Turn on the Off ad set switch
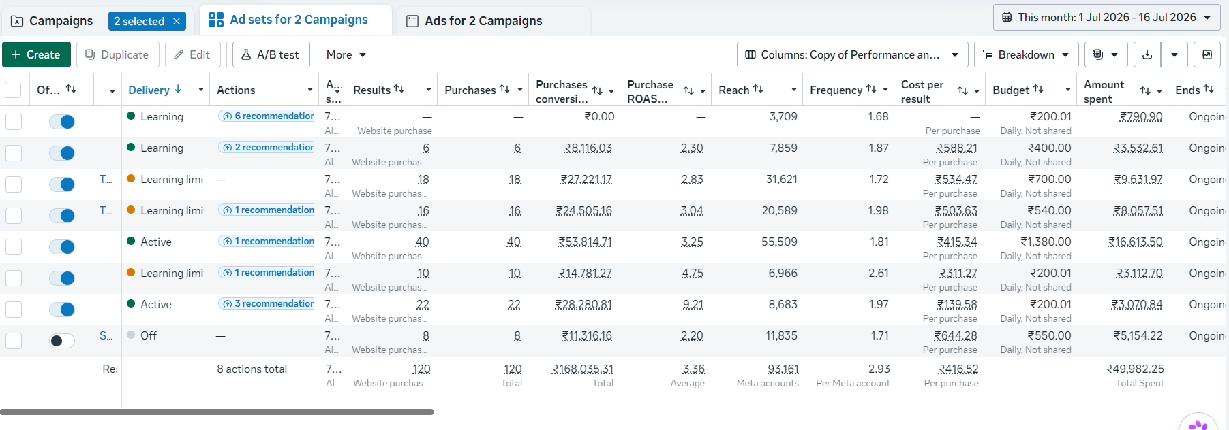 click(62, 341)
